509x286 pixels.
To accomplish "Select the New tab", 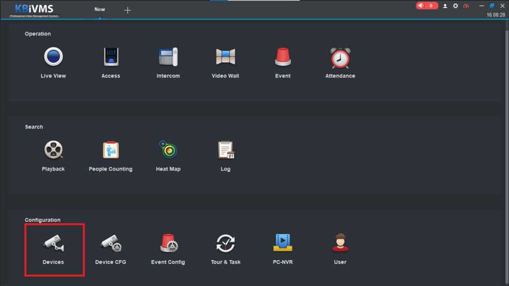I will click(100, 9).
